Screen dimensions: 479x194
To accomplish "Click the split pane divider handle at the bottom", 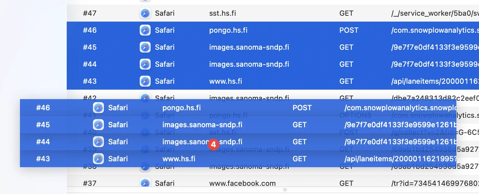I will (x=285, y=190).
